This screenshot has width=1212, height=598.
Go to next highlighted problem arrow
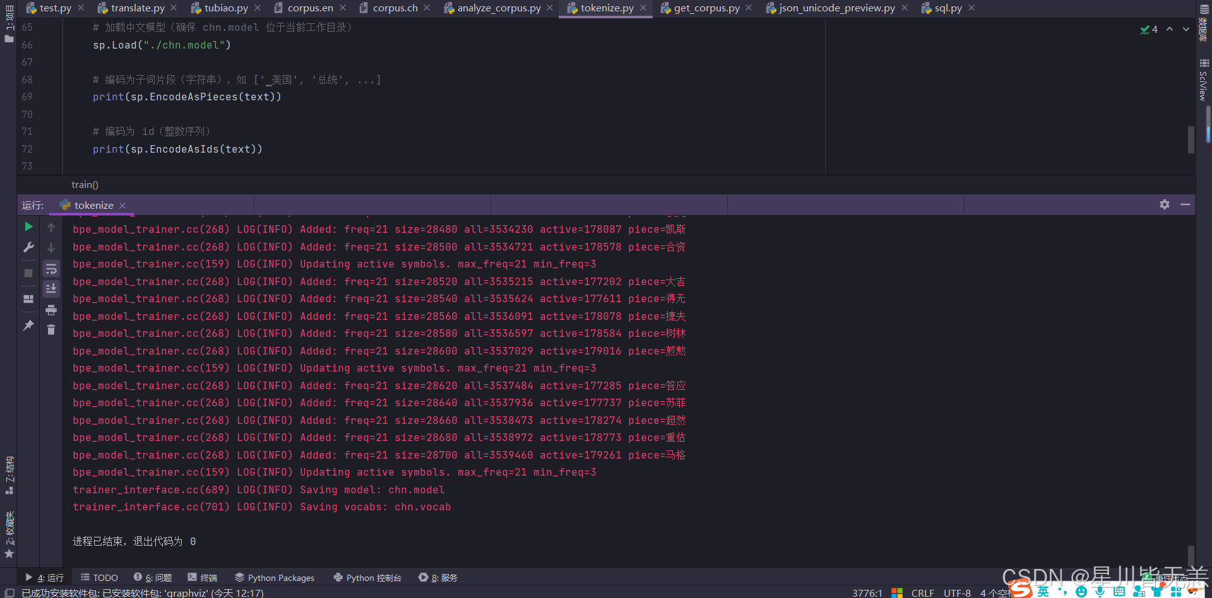pos(1186,29)
